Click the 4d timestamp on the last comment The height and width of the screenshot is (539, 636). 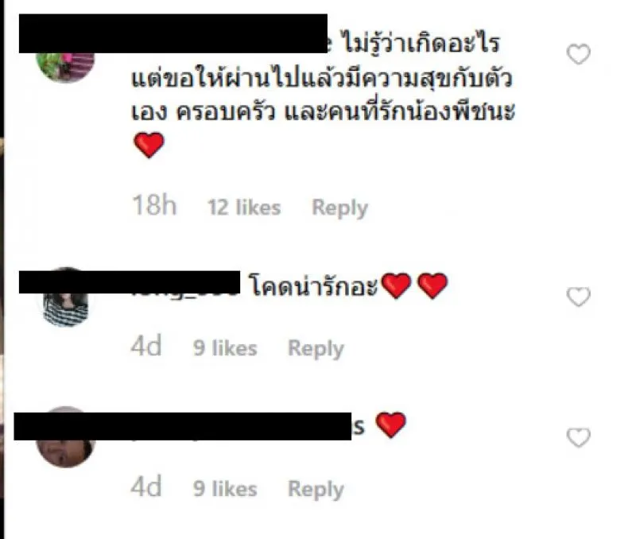[x=146, y=487]
